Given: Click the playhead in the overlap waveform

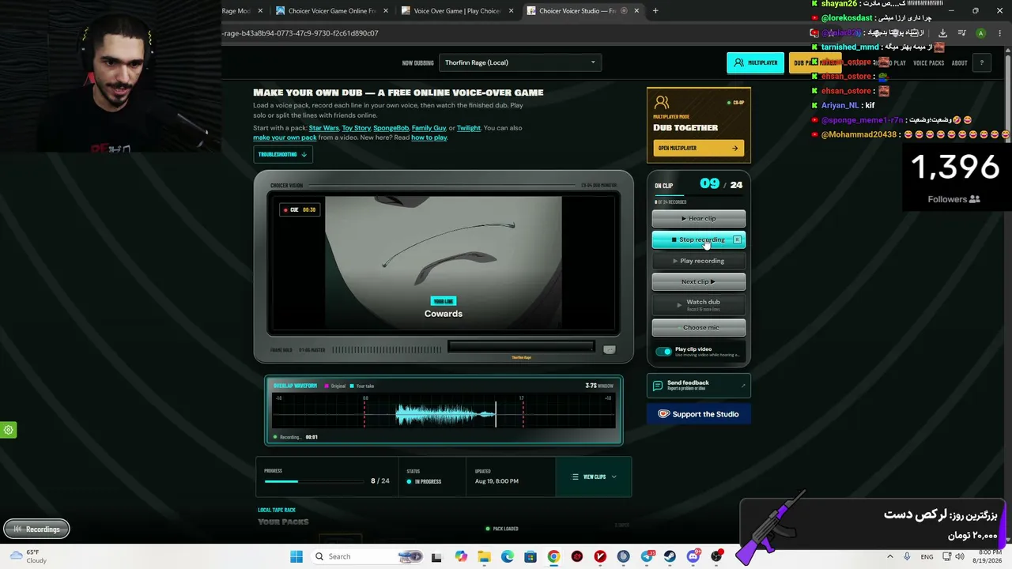Looking at the screenshot, I should [496, 414].
